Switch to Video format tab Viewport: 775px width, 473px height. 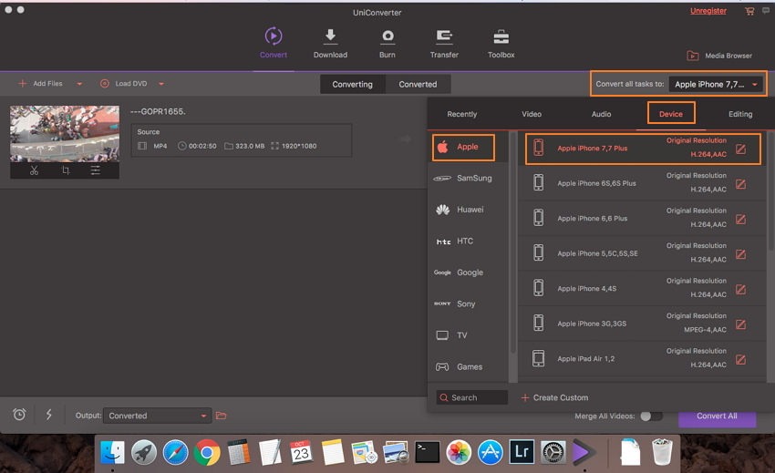(532, 114)
